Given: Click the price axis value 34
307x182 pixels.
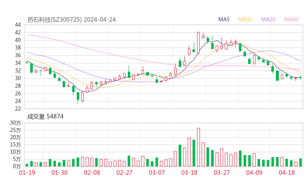Looking at the screenshot, I should 18,63.
